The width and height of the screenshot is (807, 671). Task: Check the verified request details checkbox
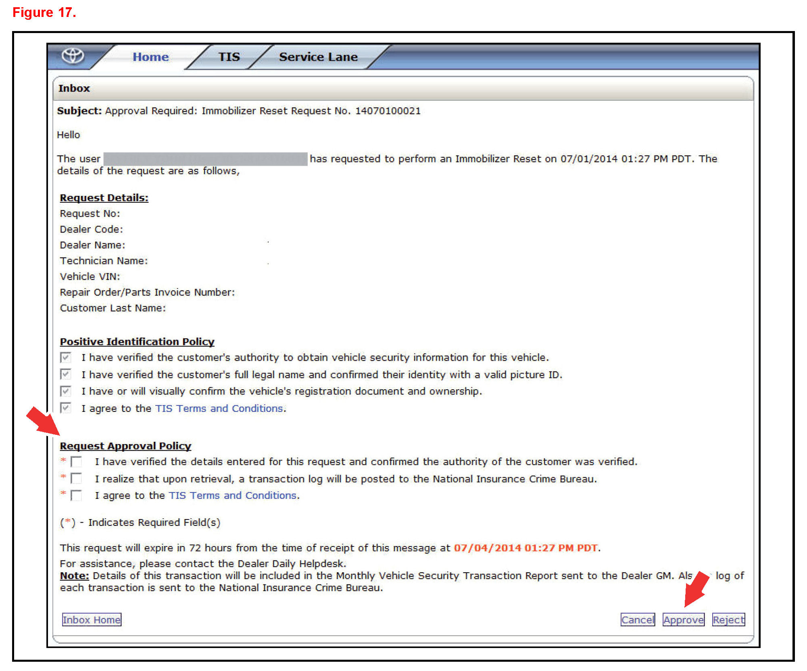(76, 461)
